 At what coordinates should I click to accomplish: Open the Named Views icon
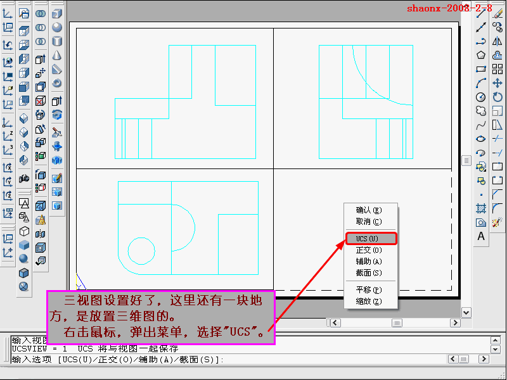(24, 13)
